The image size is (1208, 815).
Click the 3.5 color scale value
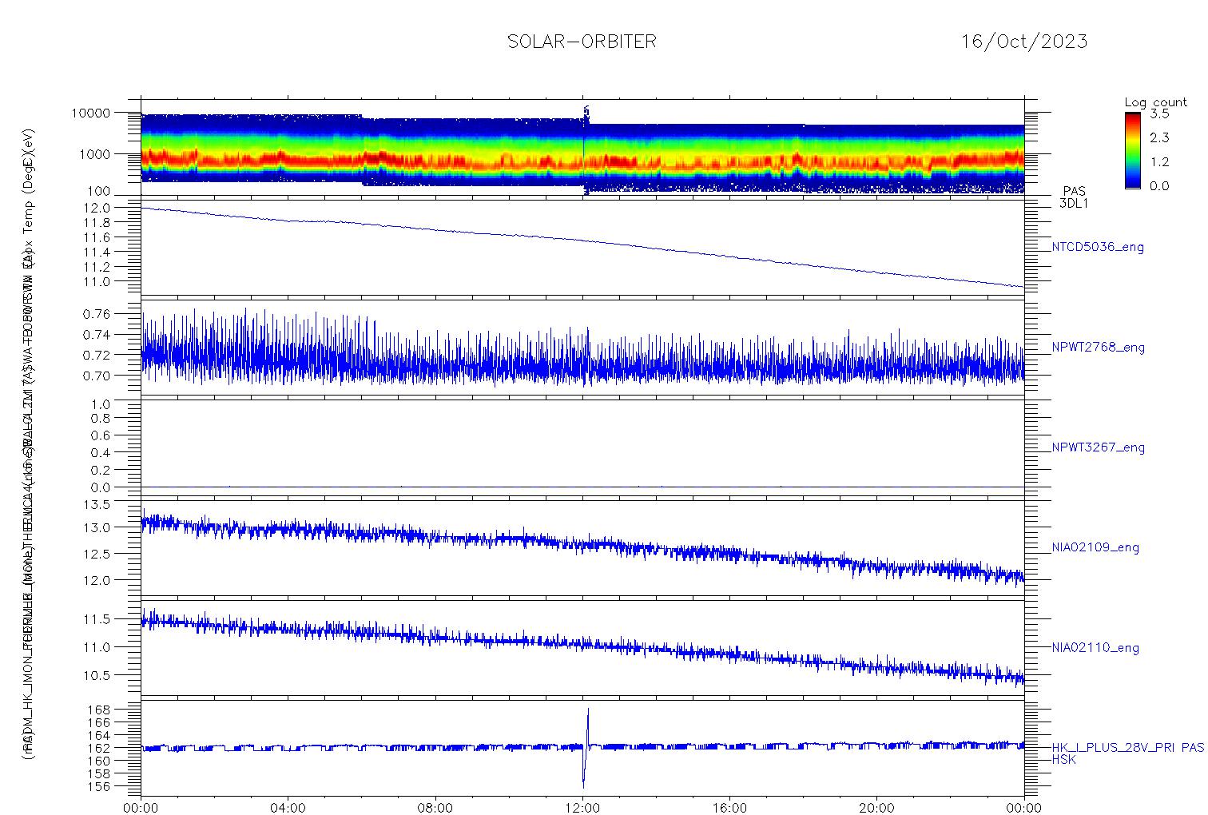[1159, 113]
